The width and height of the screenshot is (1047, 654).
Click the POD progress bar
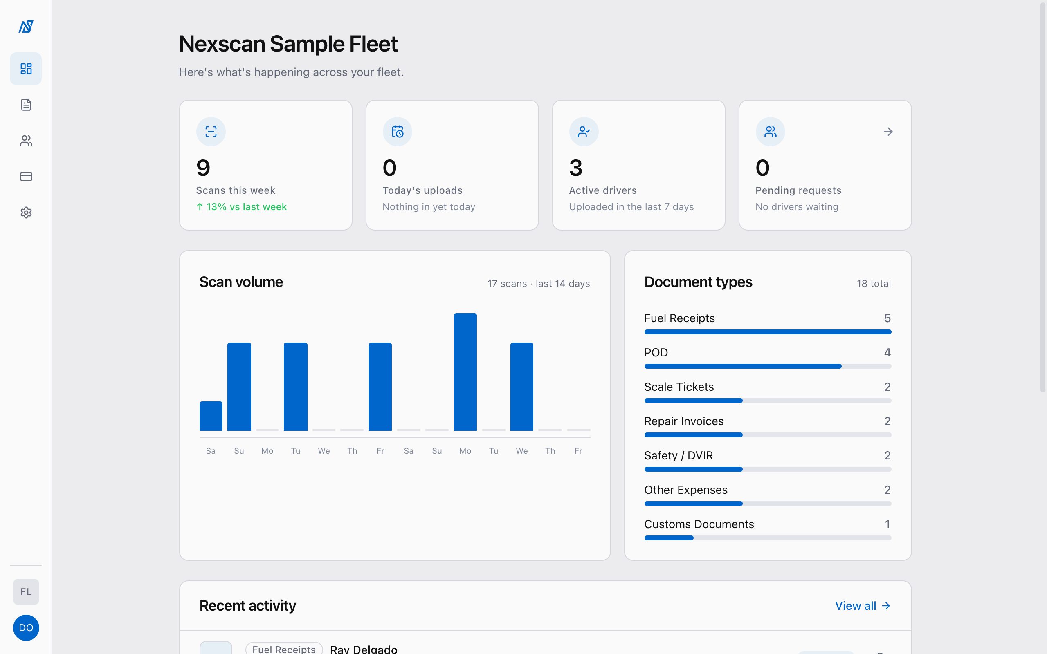(768, 366)
